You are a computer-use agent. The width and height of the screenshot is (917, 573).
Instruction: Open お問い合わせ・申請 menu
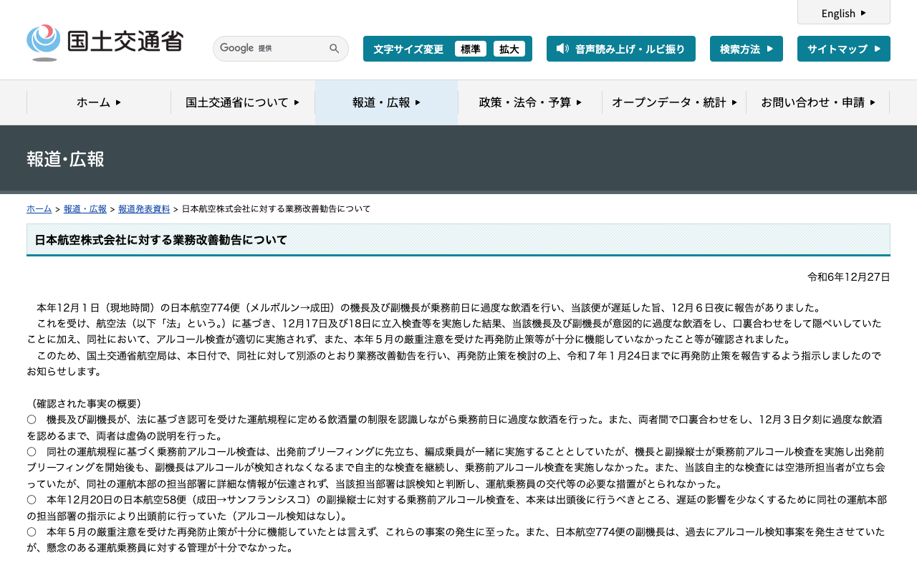(x=818, y=102)
